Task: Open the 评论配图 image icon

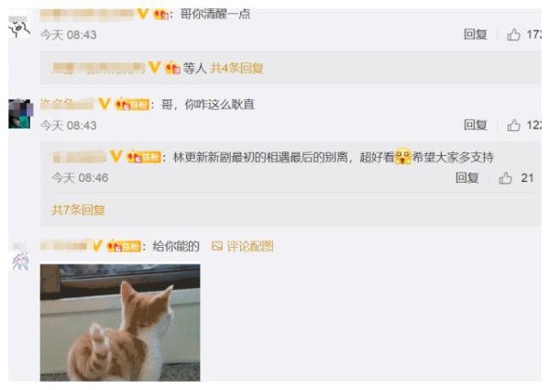Action: 217,246
